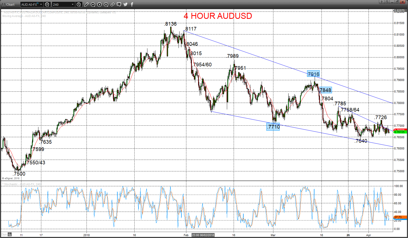408x238 pixels.
Task: Select the 7758/64 price annotation
Action: 350,110
